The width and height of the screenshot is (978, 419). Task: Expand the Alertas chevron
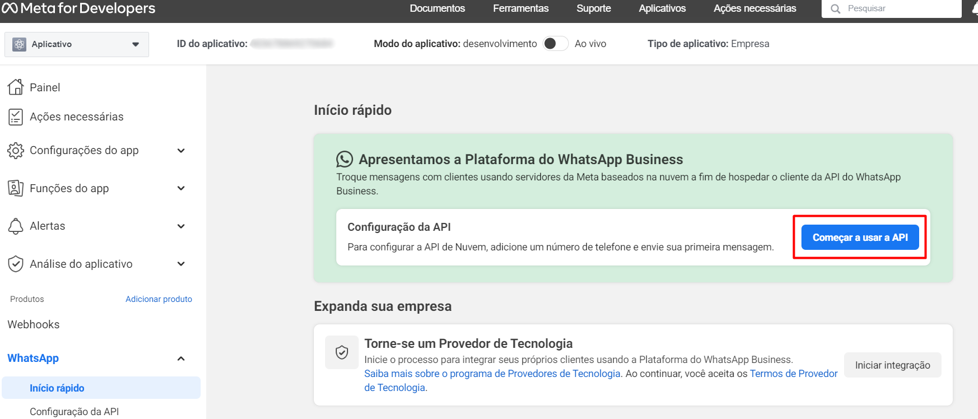pyautogui.click(x=181, y=226)
